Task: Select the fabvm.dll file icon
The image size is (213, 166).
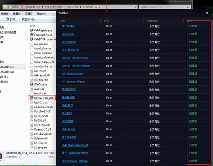Action: click(32, 71)
